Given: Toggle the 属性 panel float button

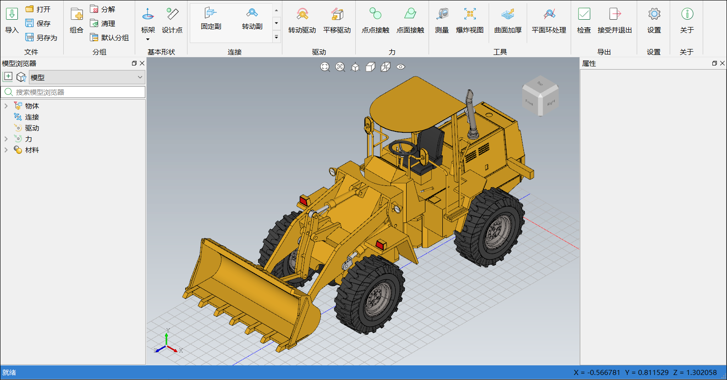Looking at the screenshot, I should [x=714, y=63].
